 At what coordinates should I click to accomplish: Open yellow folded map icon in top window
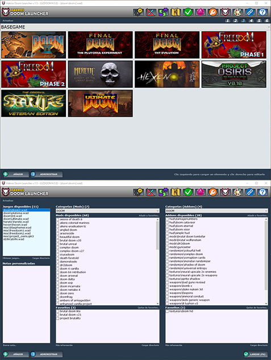pyautogui.click(x=176, y=12)
